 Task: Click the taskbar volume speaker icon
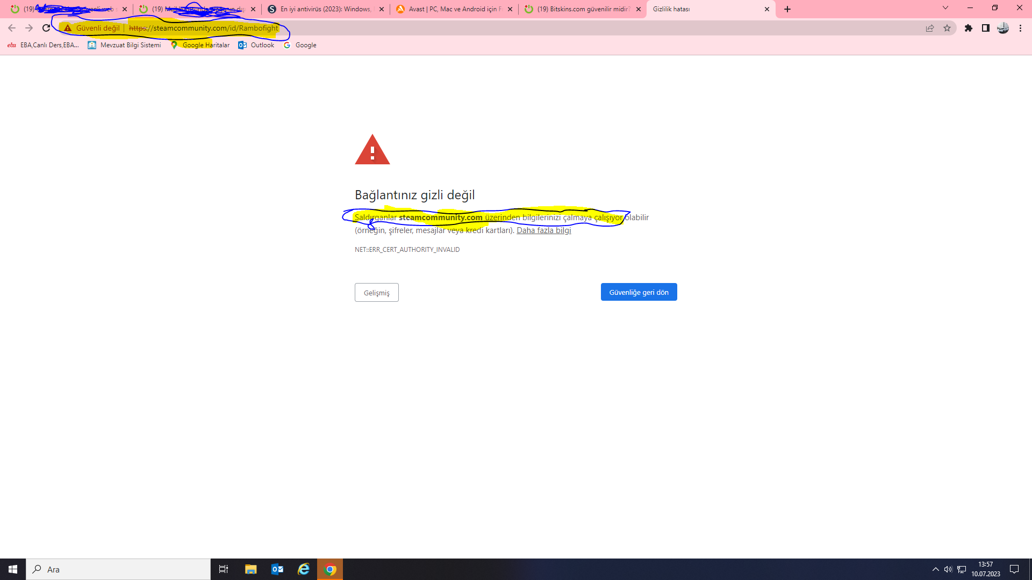click(x=948, y=569)
